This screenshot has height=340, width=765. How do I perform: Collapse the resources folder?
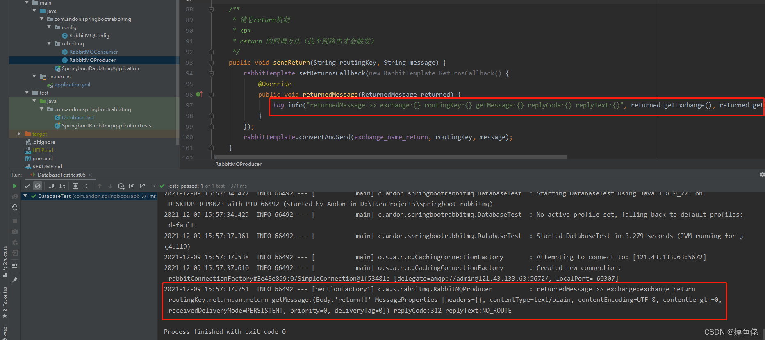coord(34,77)
